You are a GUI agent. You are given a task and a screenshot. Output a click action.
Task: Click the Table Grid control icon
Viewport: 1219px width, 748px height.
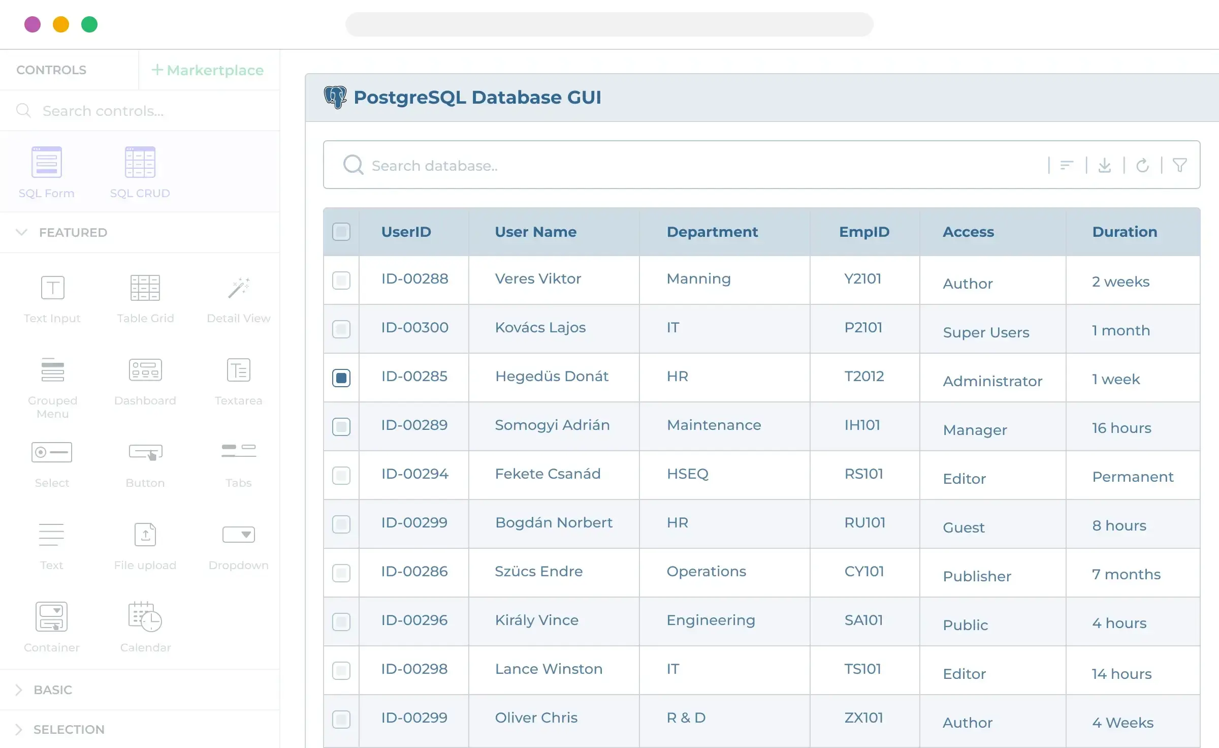point(145,288)
